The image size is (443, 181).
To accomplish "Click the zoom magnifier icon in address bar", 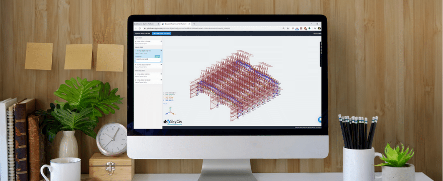I will (x=283, y=29).
